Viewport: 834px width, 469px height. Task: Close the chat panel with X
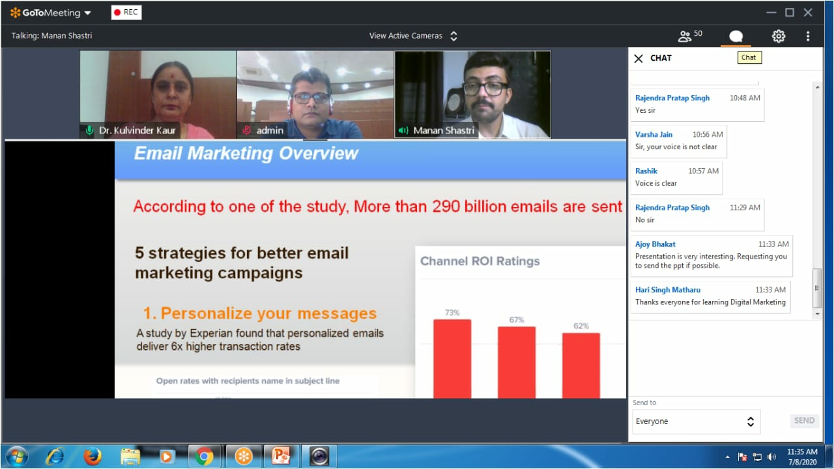pyautogui.click(x=639, y=59)
